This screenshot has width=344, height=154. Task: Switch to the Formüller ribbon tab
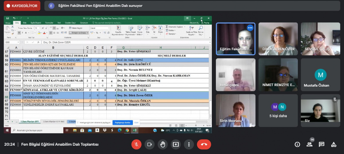click(x=49, y=23)
